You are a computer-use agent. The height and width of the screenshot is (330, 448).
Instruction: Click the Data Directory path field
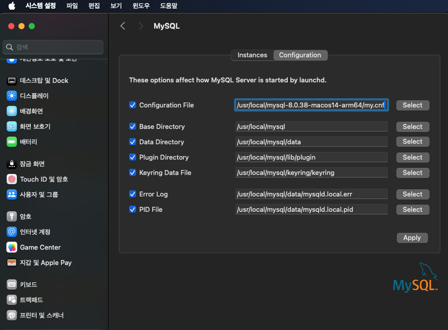pos(311,142)
